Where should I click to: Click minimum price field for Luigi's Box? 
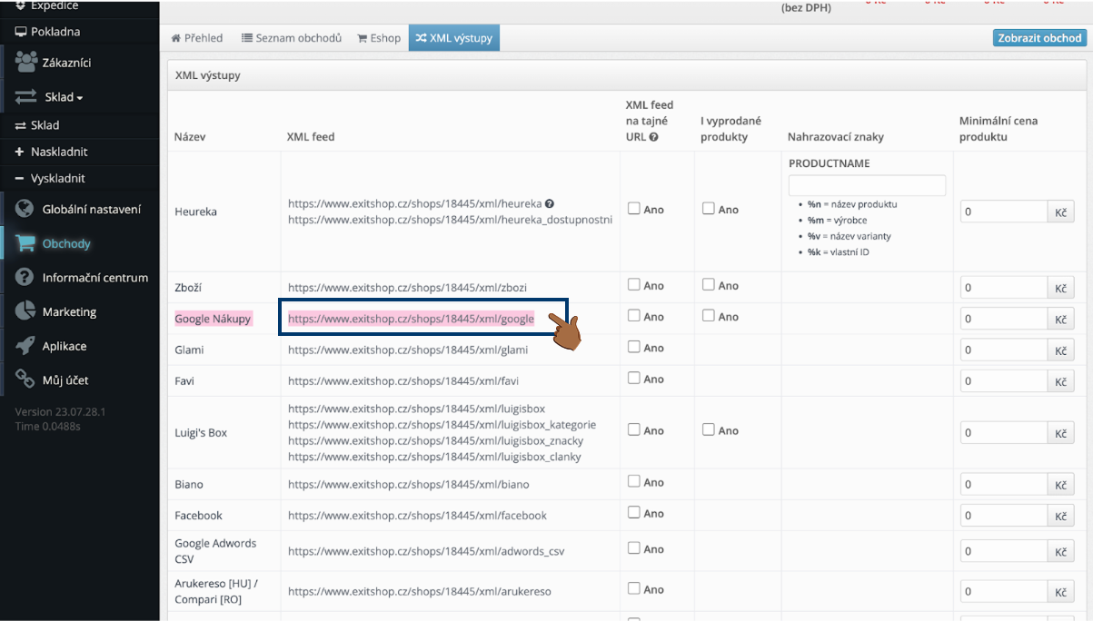1004,433
